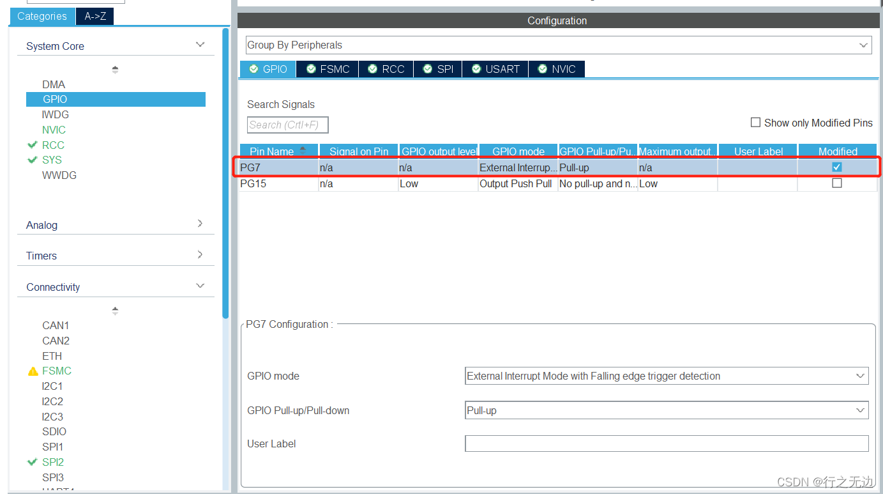Select SDIO in Connectivity list
Viewport: 883px width, 494px height.
54,431
